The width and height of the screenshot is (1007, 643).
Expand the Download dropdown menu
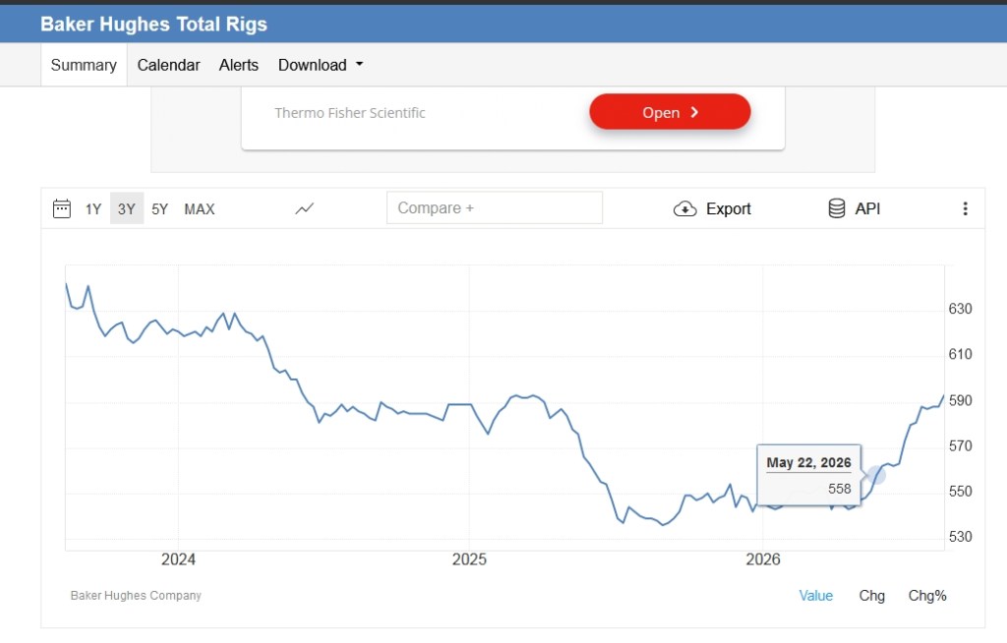pyautogui.click(x=321, y=65)
